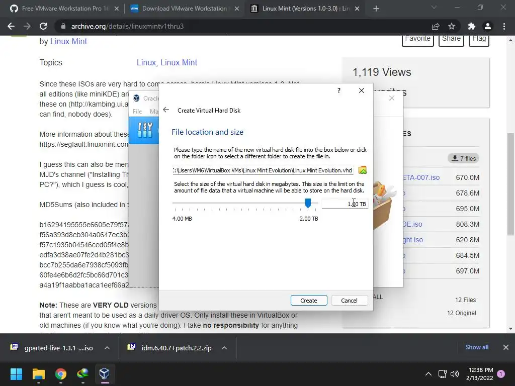Go forward in the browser
The width and height of the screenshot is (515, 386).
click(x=27, y=26)
